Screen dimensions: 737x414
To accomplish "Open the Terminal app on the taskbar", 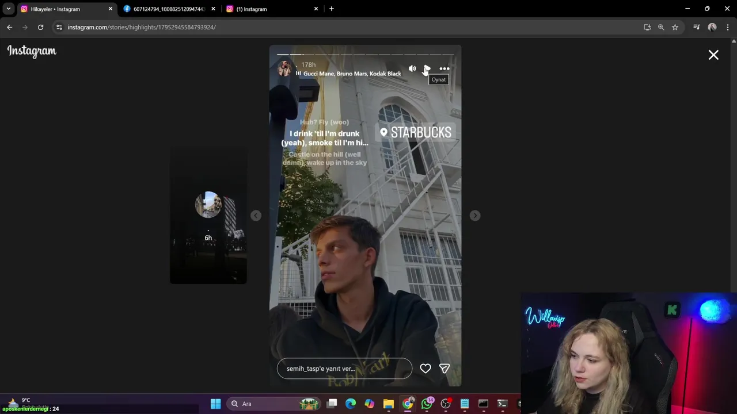I will tap(502, 404).
